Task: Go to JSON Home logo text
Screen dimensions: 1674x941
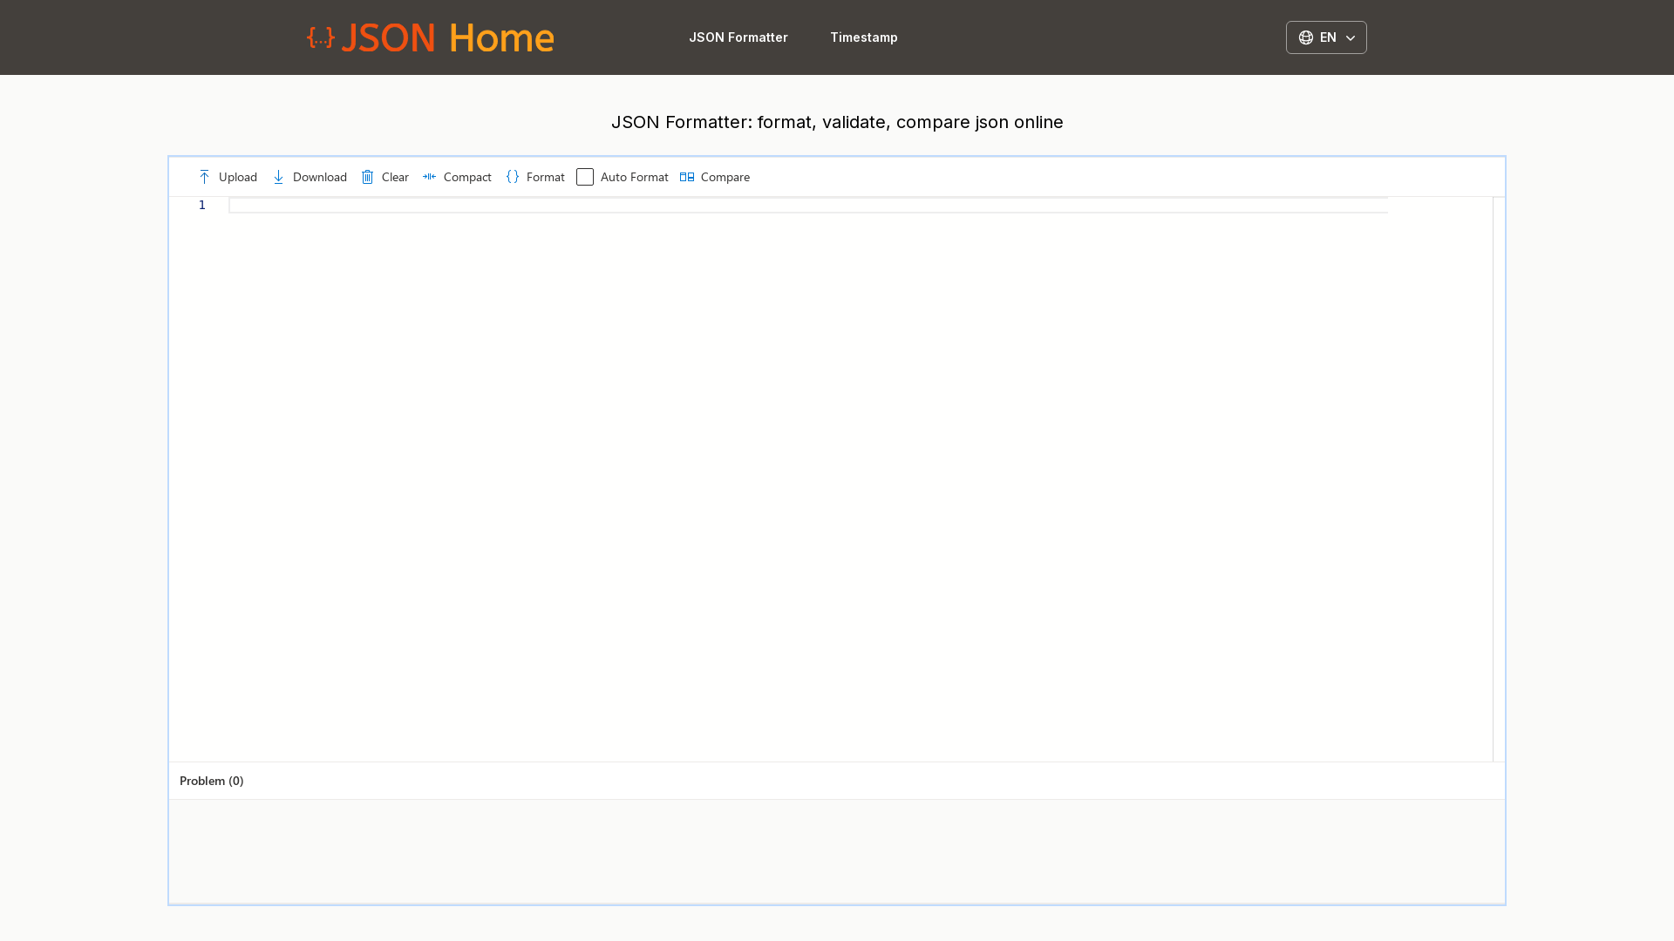Action: click(448, 37)
